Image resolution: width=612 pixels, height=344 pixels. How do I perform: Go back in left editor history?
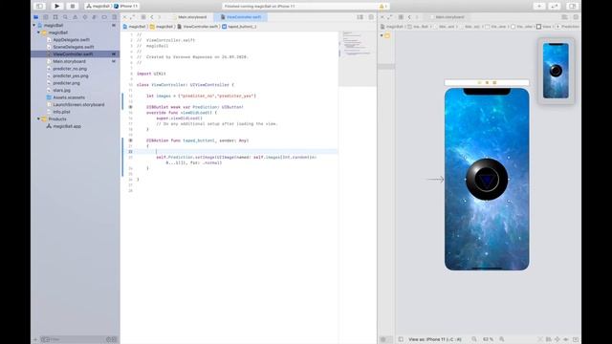(152, 17)
